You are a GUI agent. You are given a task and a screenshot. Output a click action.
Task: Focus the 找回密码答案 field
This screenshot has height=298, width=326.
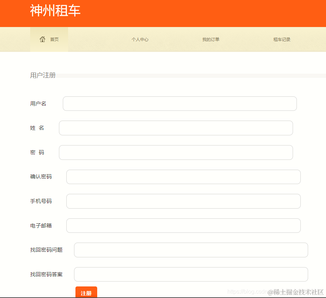[x=191, y=274]
